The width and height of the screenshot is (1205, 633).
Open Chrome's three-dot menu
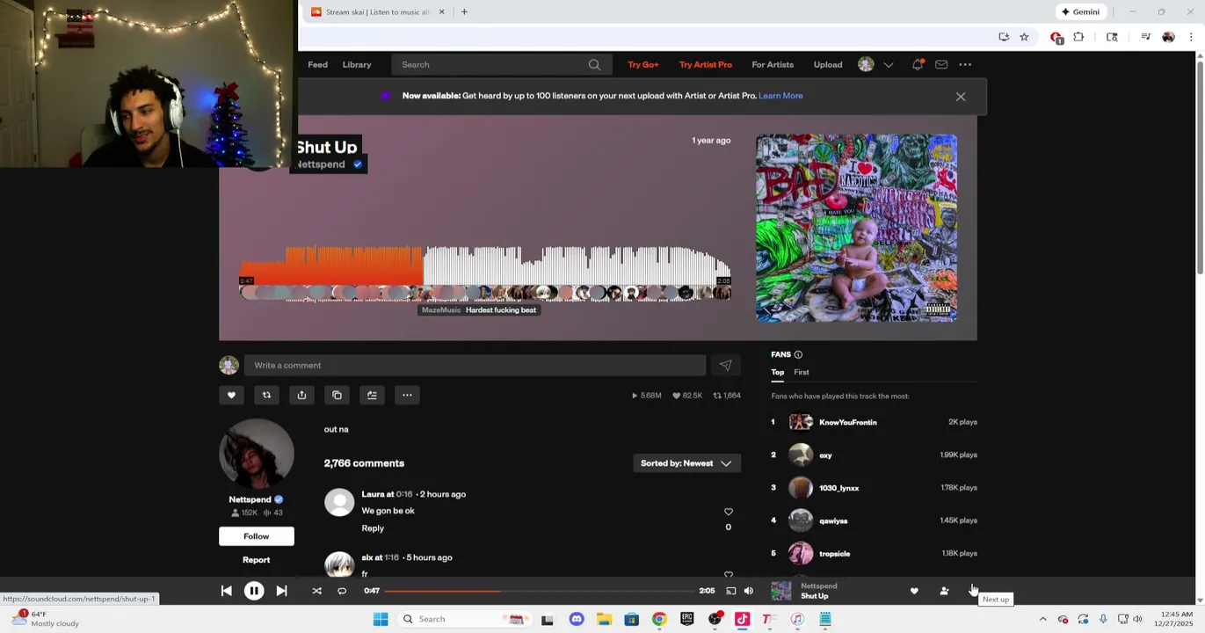tap(1191, 37)
